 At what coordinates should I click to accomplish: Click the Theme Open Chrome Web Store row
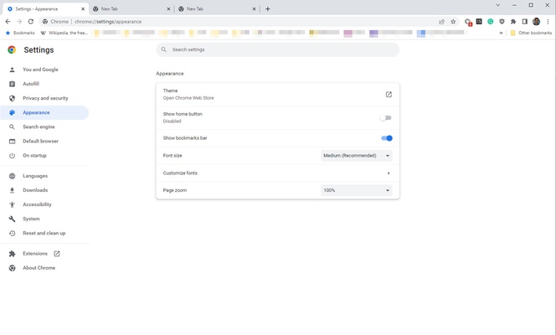point(278,95)
